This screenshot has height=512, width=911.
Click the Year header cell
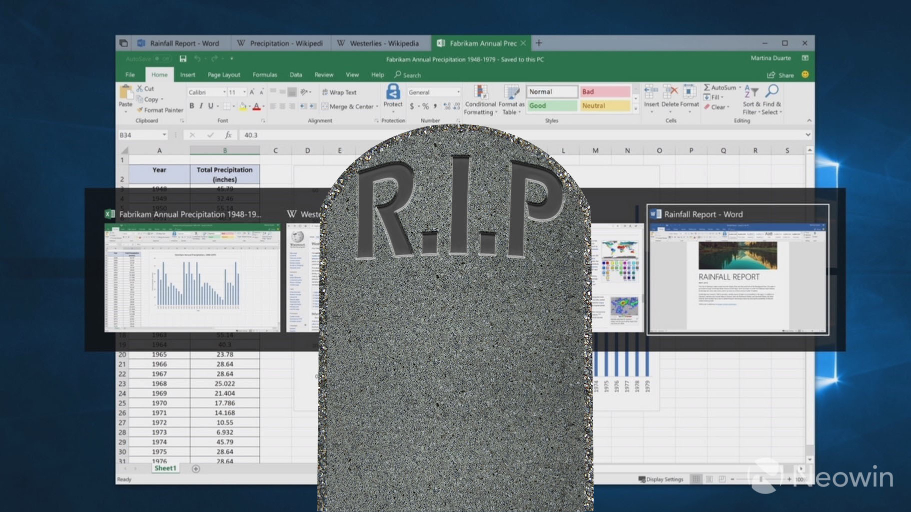159,174
